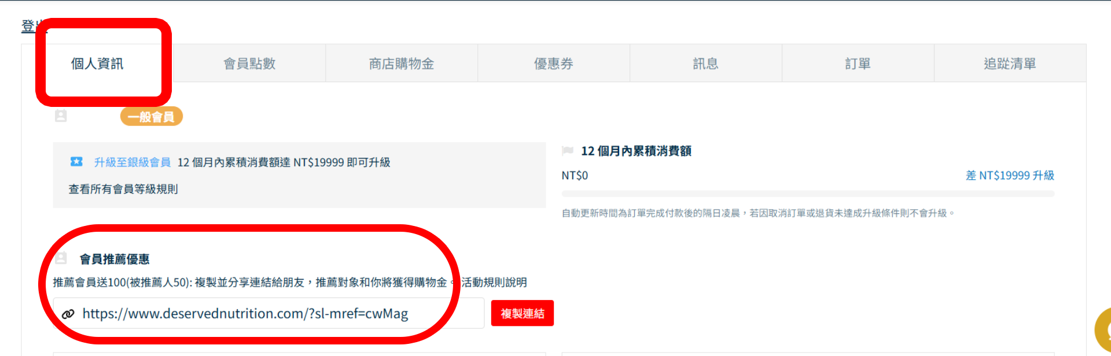Click the grey flag icon by 12個月內累積消費額
1111x356 pixels.
click(x=568, y=151)
